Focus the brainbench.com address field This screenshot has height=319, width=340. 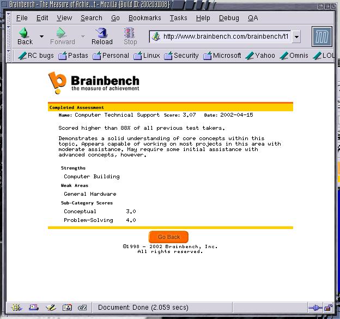[226, 37]
